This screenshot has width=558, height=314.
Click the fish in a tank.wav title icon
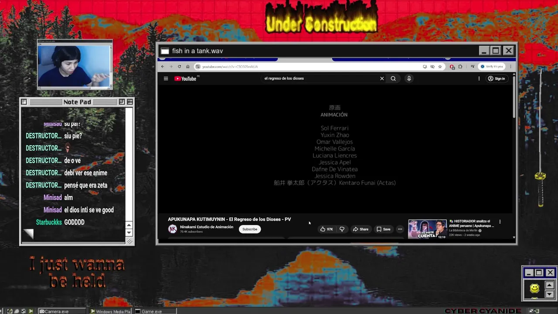pos(164,51)
